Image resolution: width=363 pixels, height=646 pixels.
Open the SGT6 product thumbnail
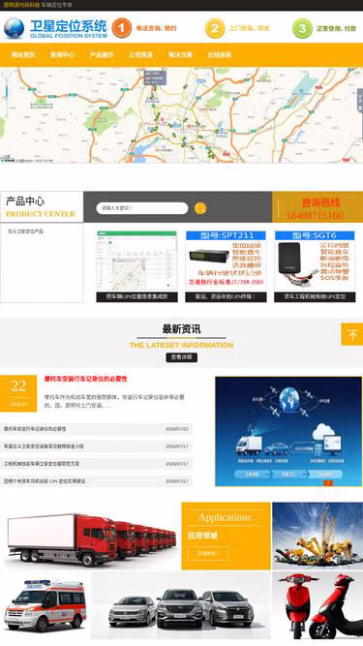[315, 261]
